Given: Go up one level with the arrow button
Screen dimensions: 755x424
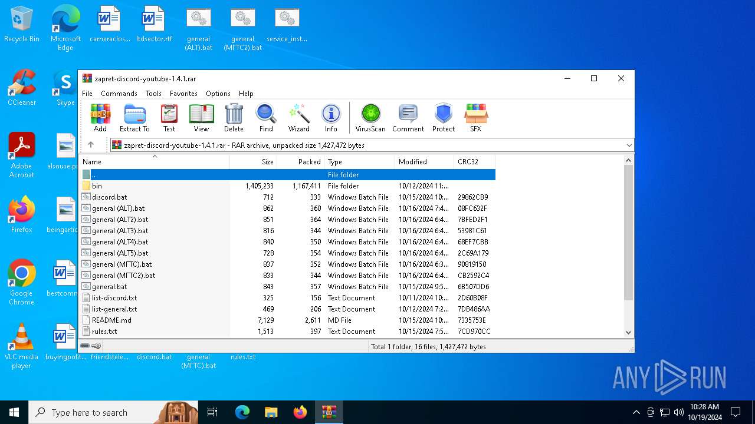Looking at the screenshot, I should click(91, 145).
